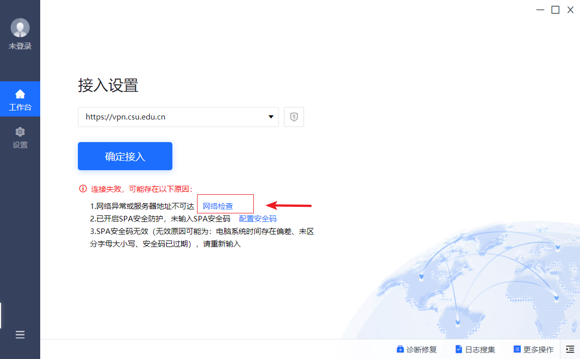Click the 配置安全码 link

(x=258, y=218)
